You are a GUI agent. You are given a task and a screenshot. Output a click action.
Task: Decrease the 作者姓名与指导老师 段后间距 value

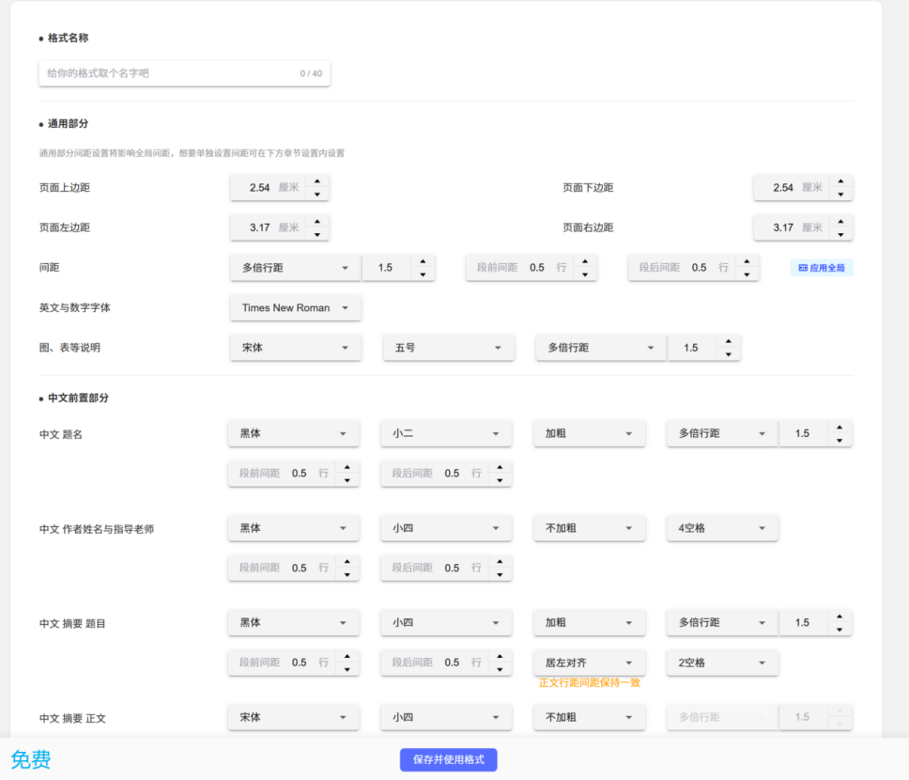(x=500, y=575)
